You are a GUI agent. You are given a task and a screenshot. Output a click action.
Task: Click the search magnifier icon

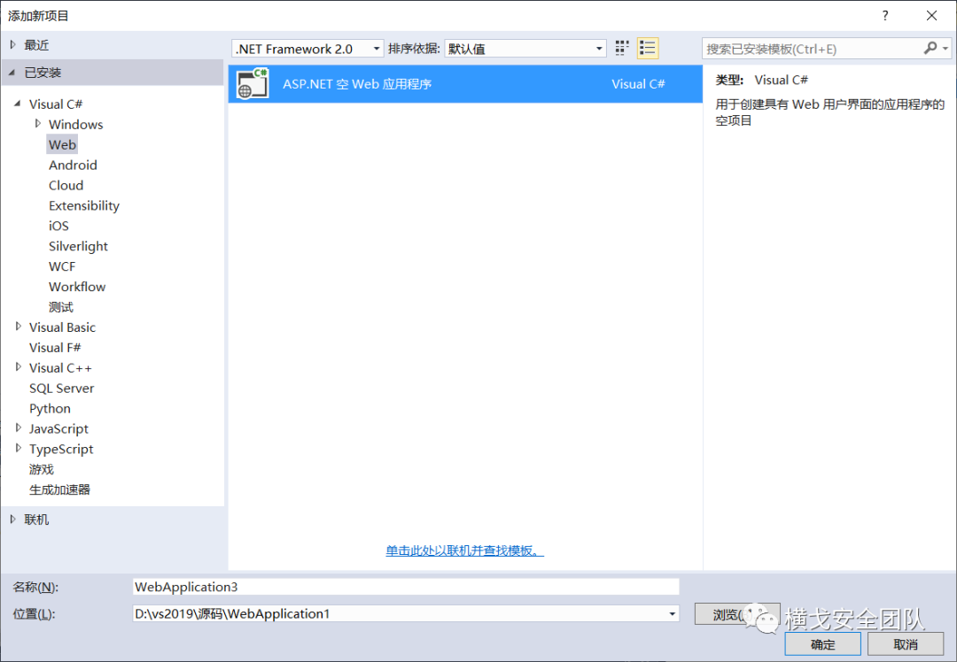coord(930,48)
